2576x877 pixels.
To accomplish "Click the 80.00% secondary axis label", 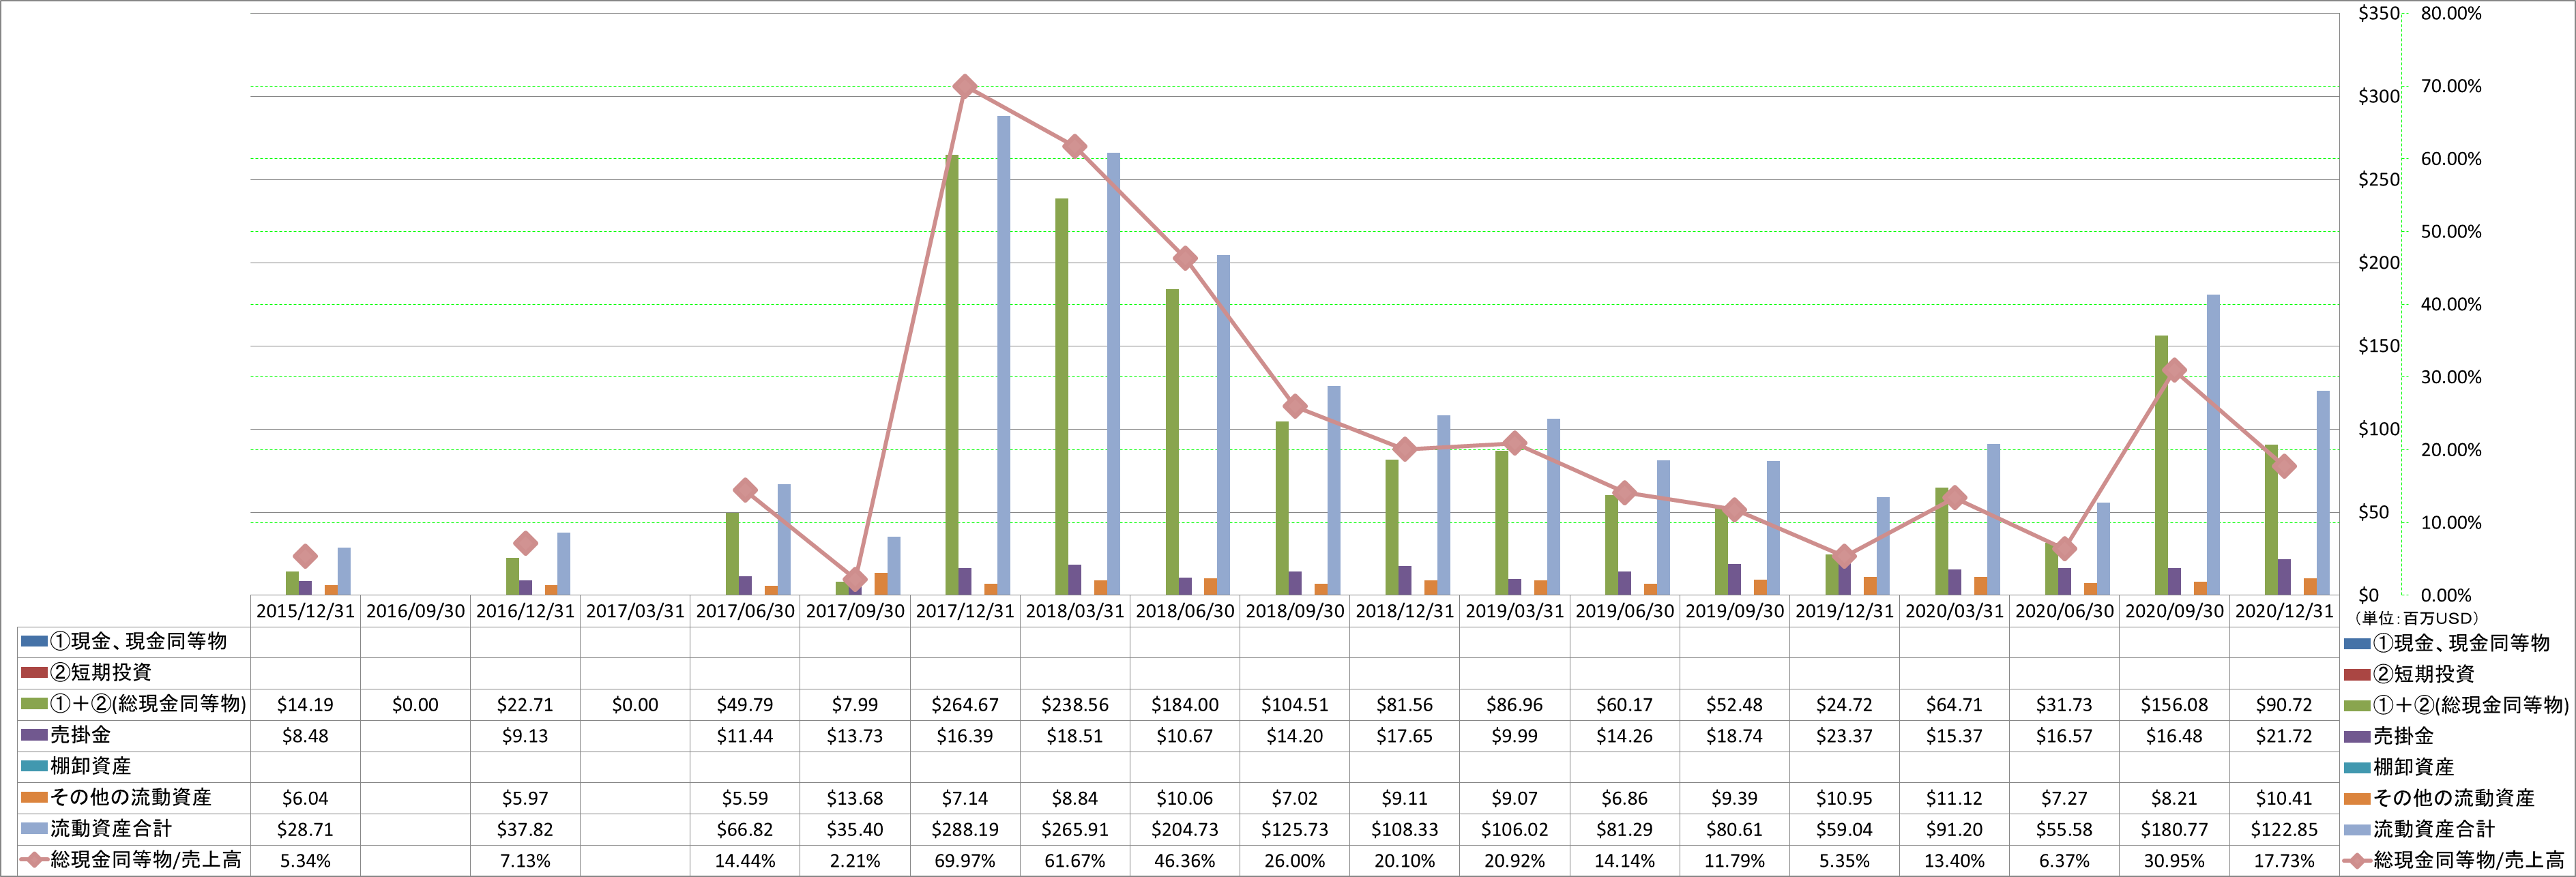I will (x=2451, y=14).
